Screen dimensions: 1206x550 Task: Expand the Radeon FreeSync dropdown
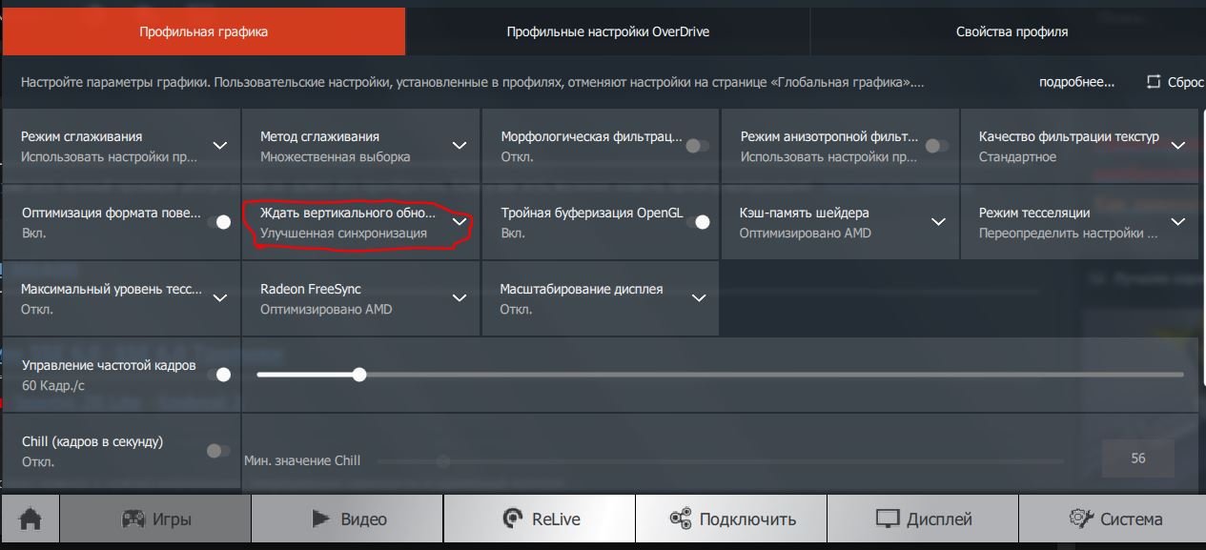tap(460, 298)
